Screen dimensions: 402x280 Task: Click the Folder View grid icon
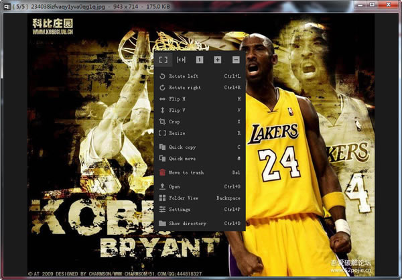[162, 198]
